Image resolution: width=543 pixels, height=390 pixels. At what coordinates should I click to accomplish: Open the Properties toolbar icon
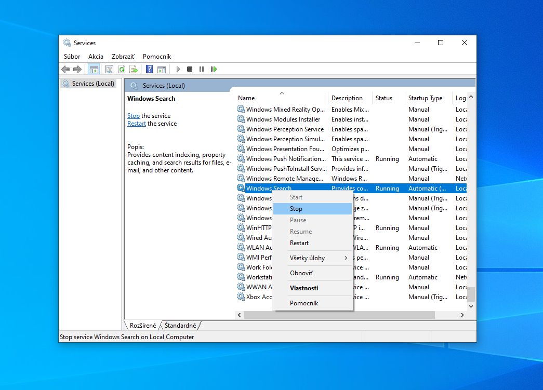(109, 69)
